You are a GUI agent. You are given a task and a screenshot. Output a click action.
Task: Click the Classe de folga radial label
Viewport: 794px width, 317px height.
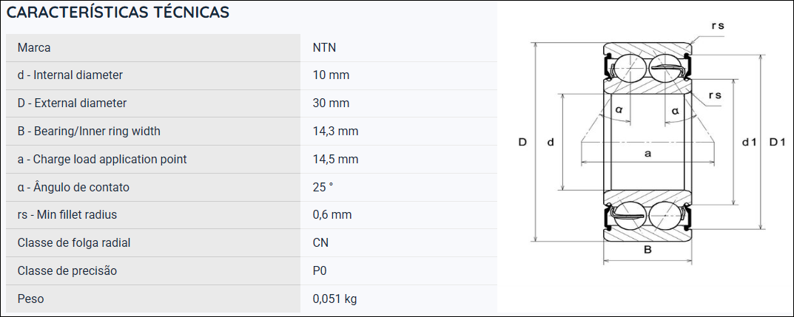[x=74, y=242]
